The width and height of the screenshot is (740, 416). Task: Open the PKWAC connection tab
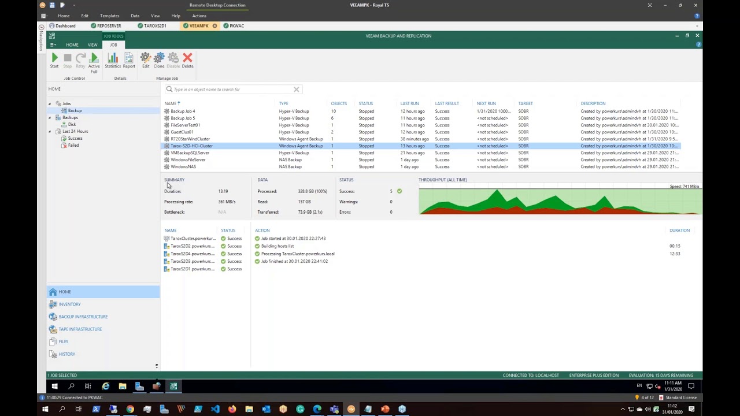(234, 25)
